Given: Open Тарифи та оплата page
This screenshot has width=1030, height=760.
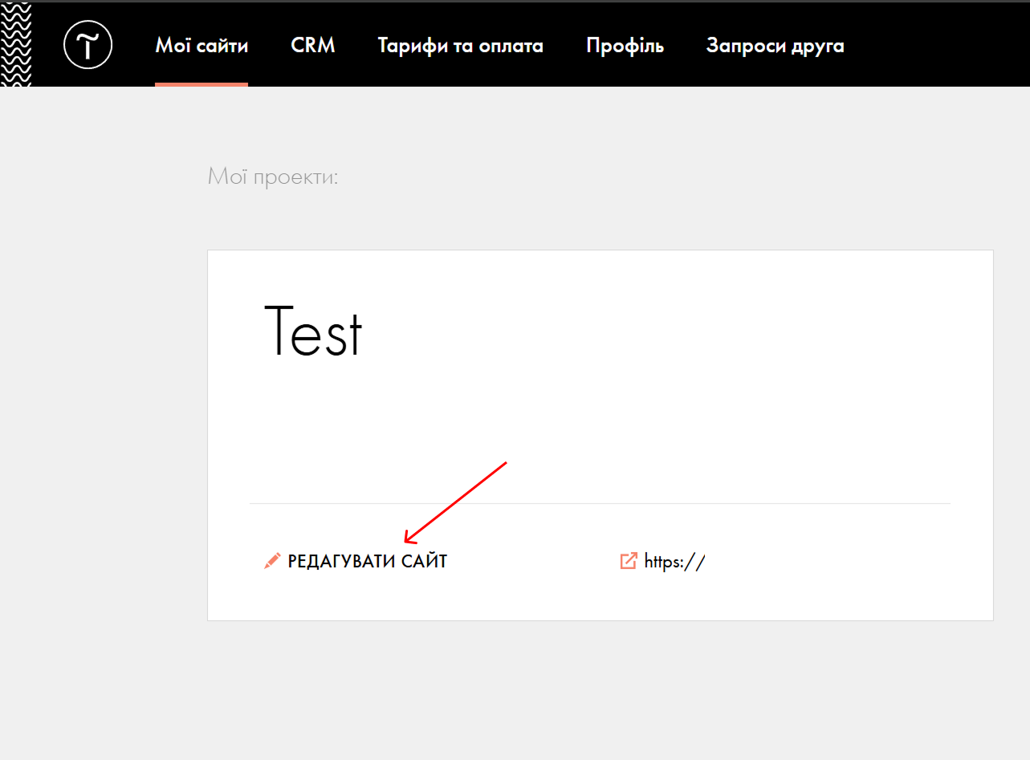Looking at the screenshot, I should 460,46.
